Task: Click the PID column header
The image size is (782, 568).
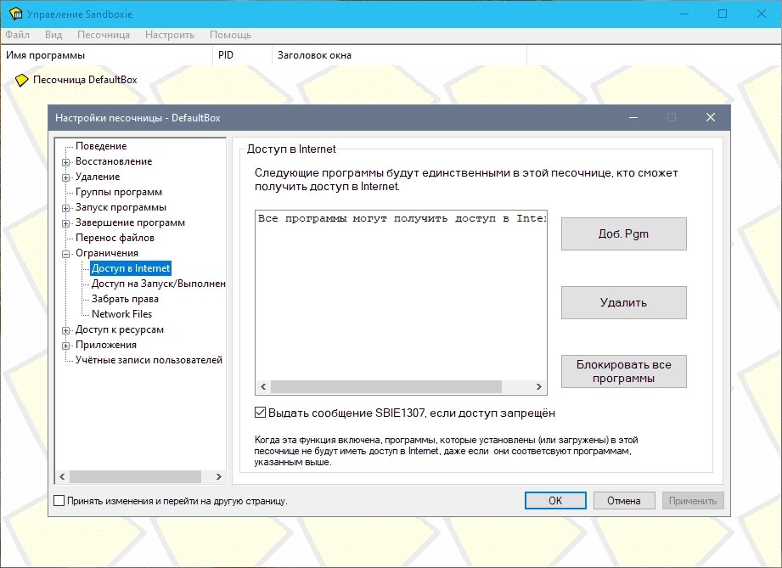Action: click(242, 55)
